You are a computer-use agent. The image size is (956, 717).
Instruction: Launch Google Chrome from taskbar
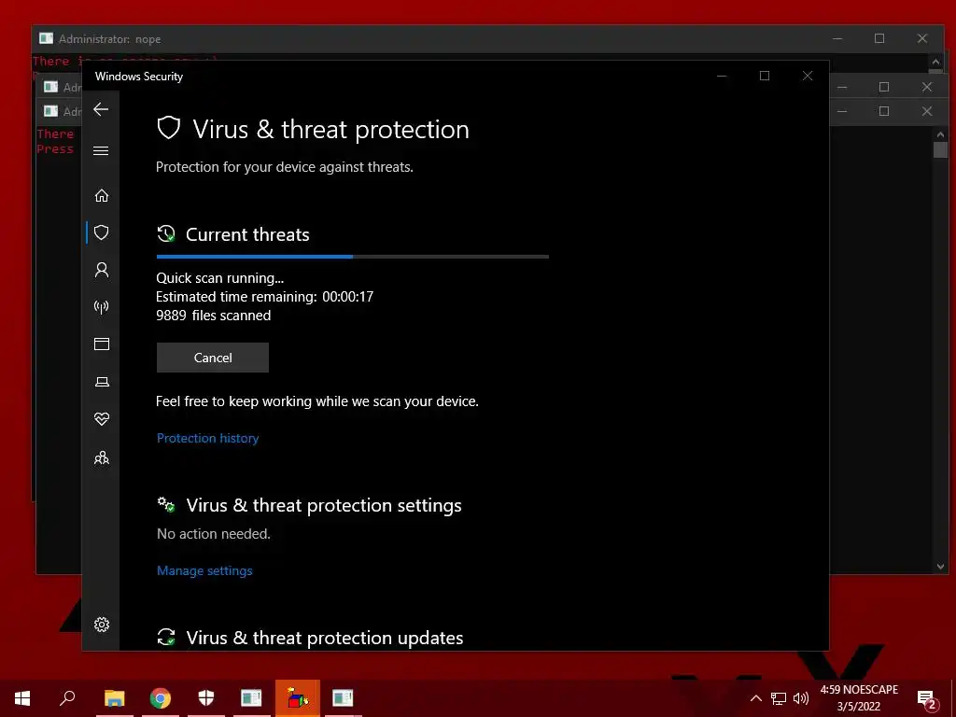coord(161,698)
